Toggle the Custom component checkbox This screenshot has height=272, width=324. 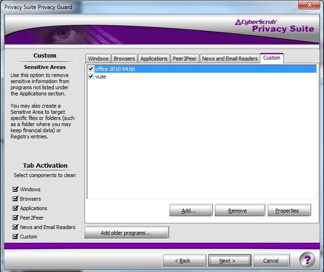pos(15,237)
